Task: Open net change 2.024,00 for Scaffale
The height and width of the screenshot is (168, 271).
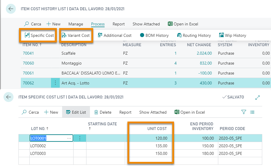Action: pos(204,53)
